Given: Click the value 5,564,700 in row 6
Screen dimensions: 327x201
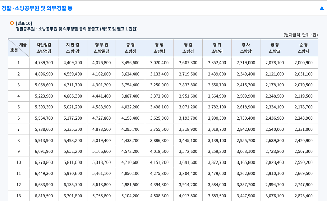Looking at the screenshot, I should coord(44,118).
